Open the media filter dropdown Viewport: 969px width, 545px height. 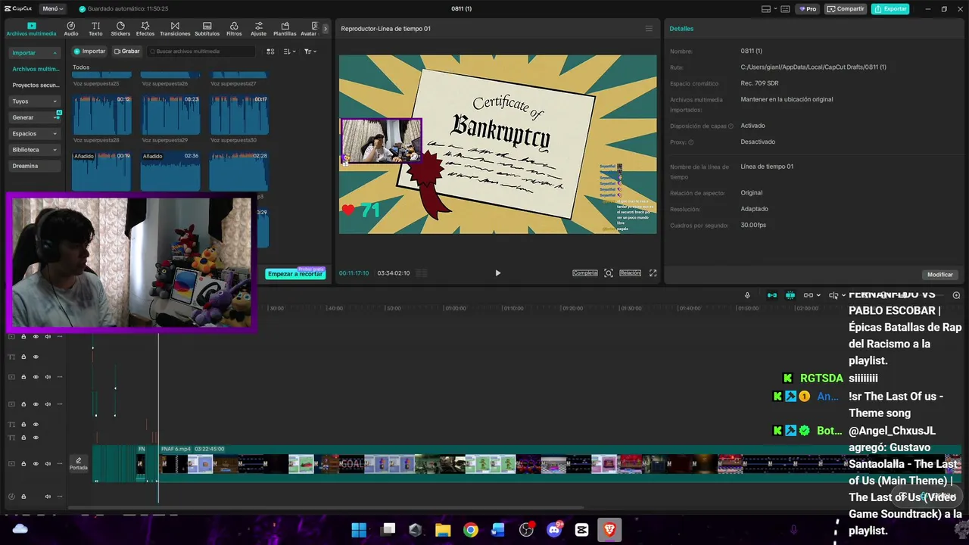click(310, 51)
